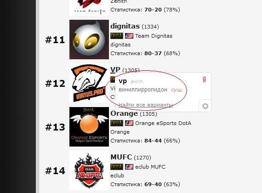262x193 pixels.
Task: Select the 'Orange eSports DotA' name text
Action: [x=163, y=123]
